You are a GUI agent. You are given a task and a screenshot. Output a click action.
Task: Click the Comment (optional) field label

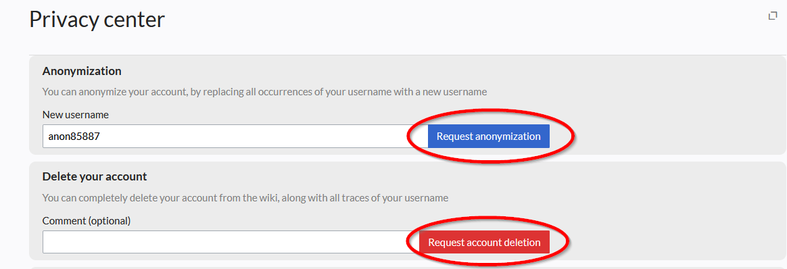87,220
